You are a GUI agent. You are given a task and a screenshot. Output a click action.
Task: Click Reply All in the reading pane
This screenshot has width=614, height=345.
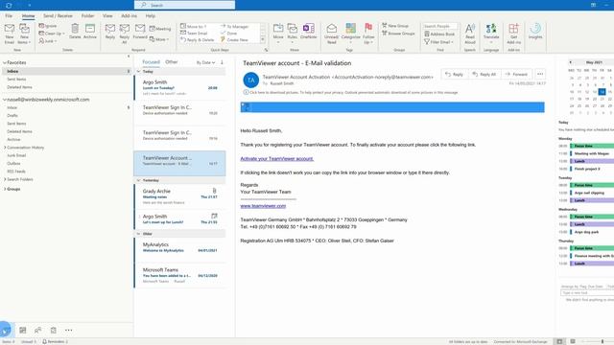tap(484, 74)
